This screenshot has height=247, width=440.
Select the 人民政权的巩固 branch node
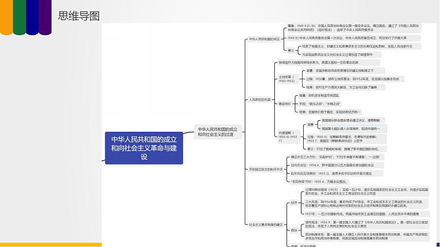260,100
